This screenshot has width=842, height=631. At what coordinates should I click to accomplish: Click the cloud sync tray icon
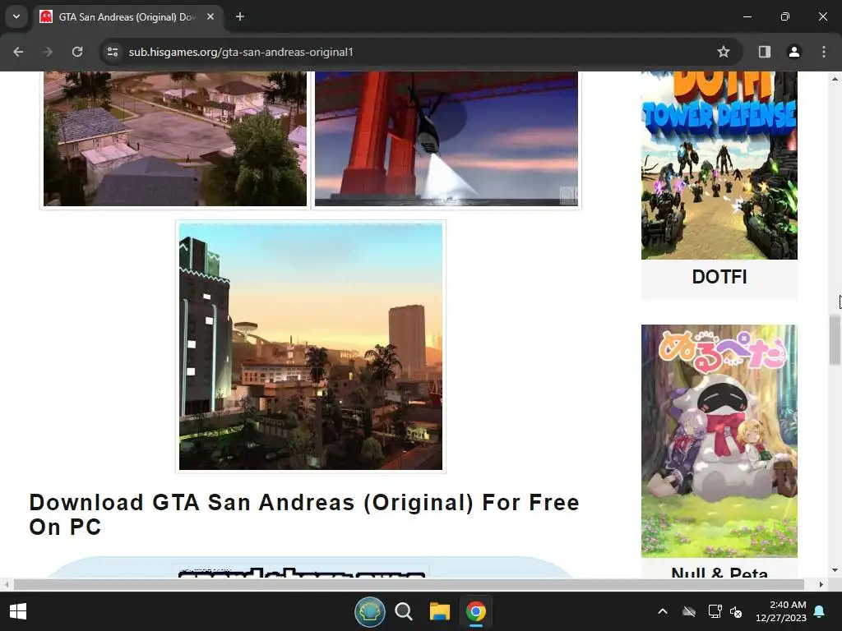point(689,611)
